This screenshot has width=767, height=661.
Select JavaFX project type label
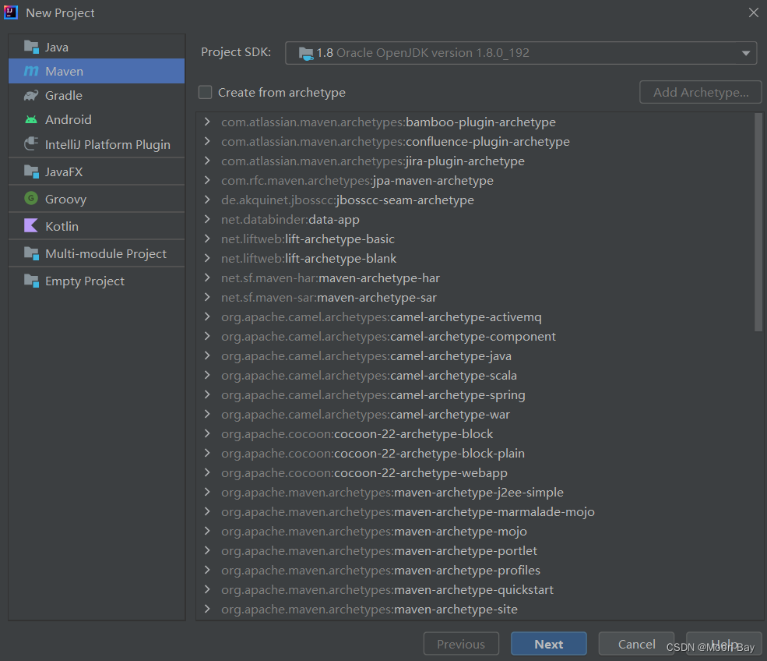[64, 171]
